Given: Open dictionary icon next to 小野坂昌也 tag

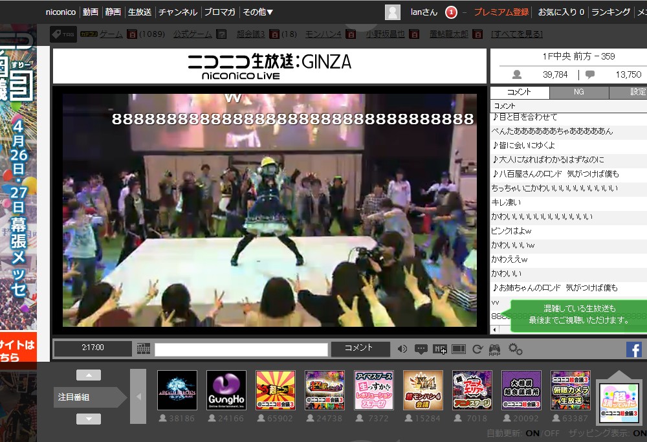Looking at the screenshot, I should point(414,34).
